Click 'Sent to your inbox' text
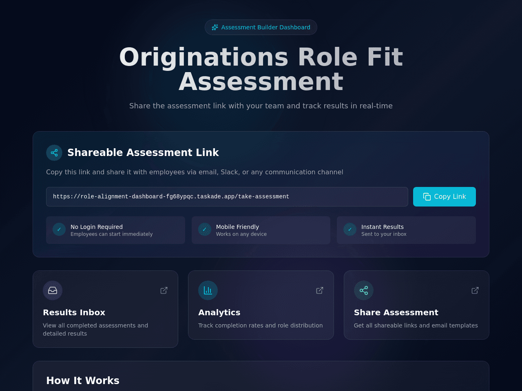Image resolution: width=522 pixels, height=391 pixels. pos(384,234)
